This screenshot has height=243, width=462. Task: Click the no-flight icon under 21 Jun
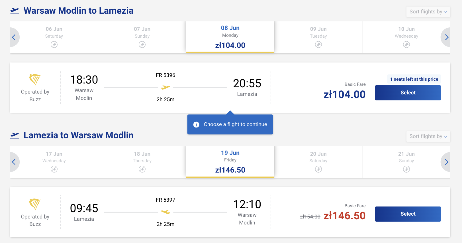point(406,169)
